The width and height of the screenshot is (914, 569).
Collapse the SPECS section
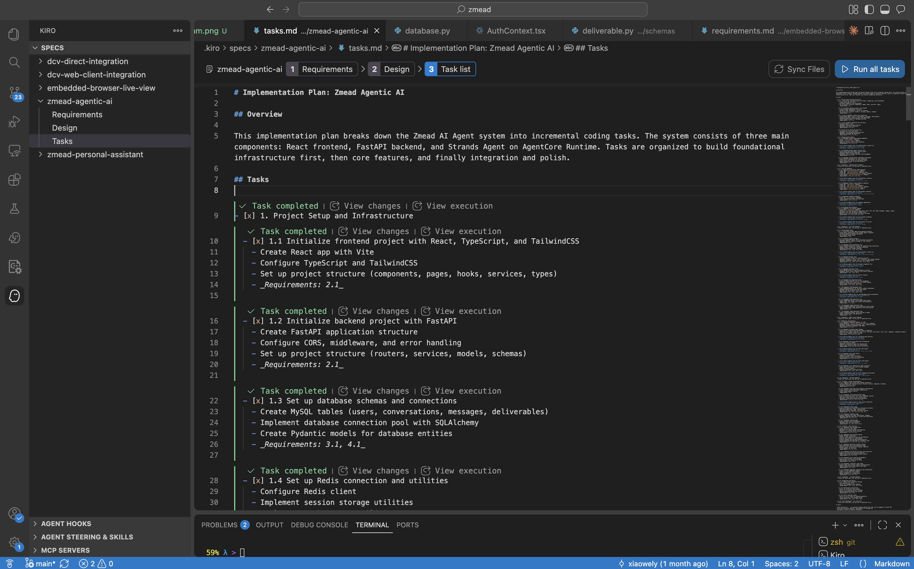click(x=36, y=48)
